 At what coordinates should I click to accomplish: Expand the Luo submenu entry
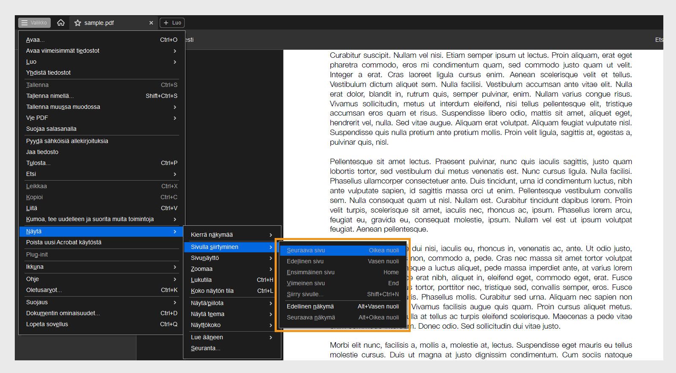(x=101, y=62)
